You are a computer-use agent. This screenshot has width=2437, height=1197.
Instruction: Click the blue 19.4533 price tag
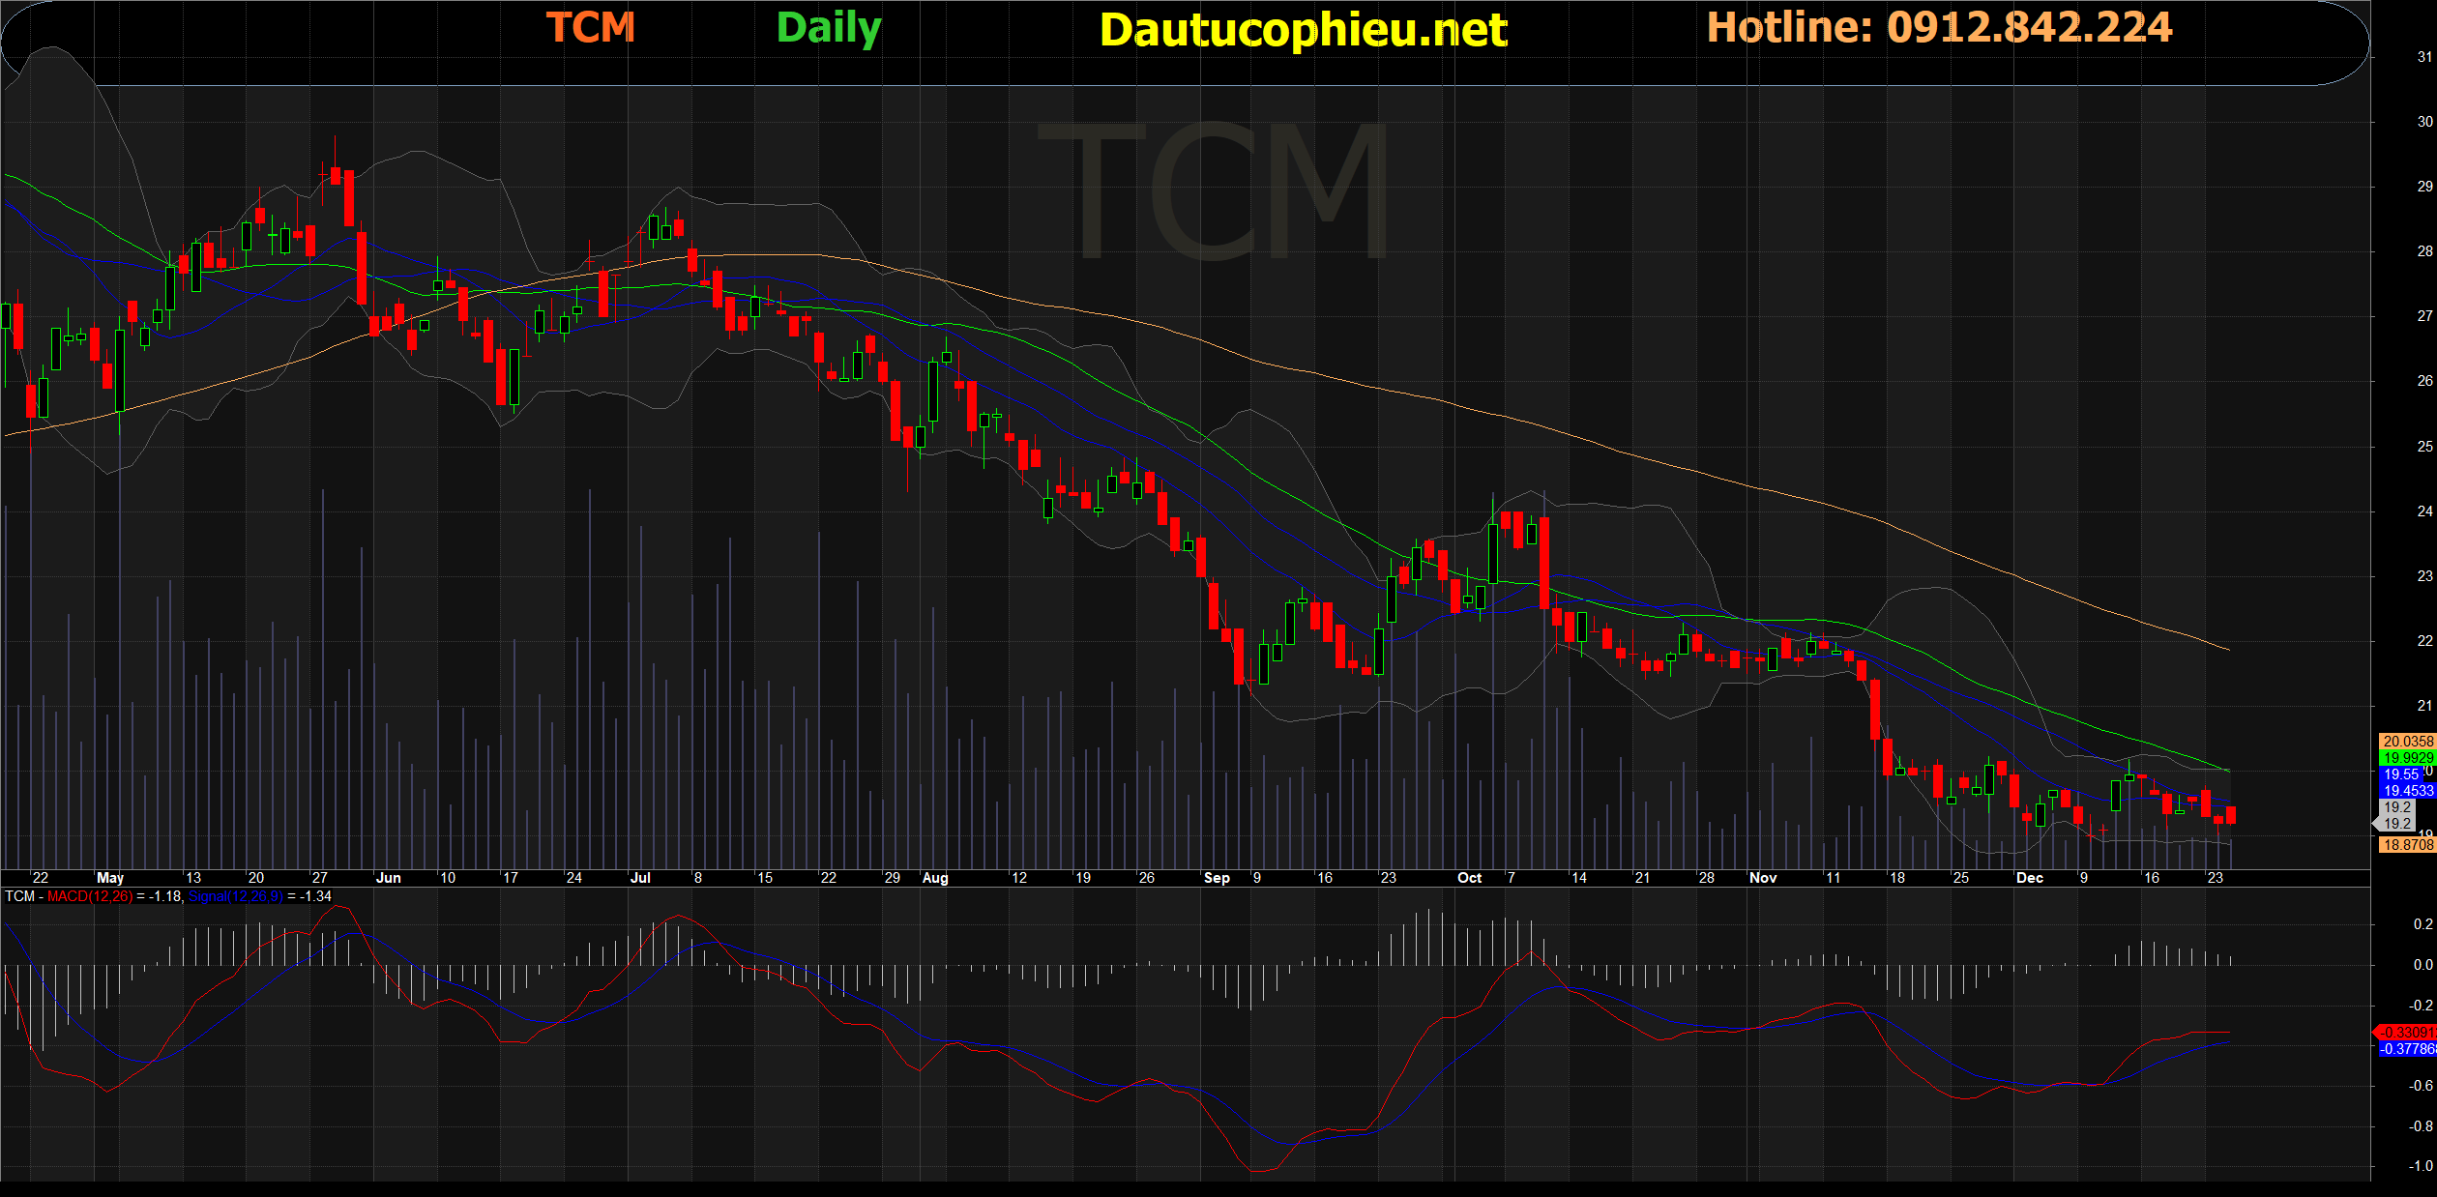2407,791
